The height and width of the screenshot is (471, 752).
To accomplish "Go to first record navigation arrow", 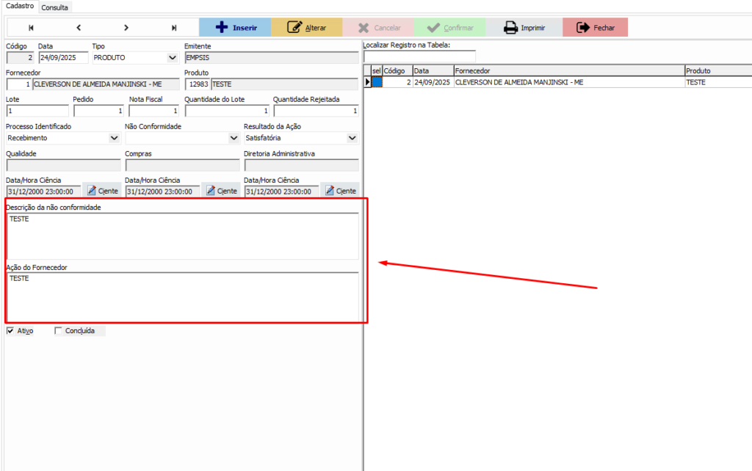I will point(31,28).
